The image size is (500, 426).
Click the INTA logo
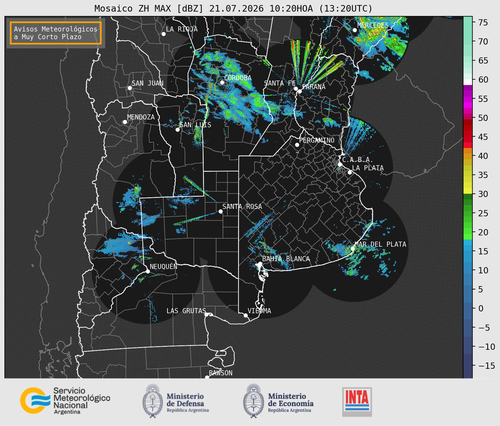click(357, 402)
